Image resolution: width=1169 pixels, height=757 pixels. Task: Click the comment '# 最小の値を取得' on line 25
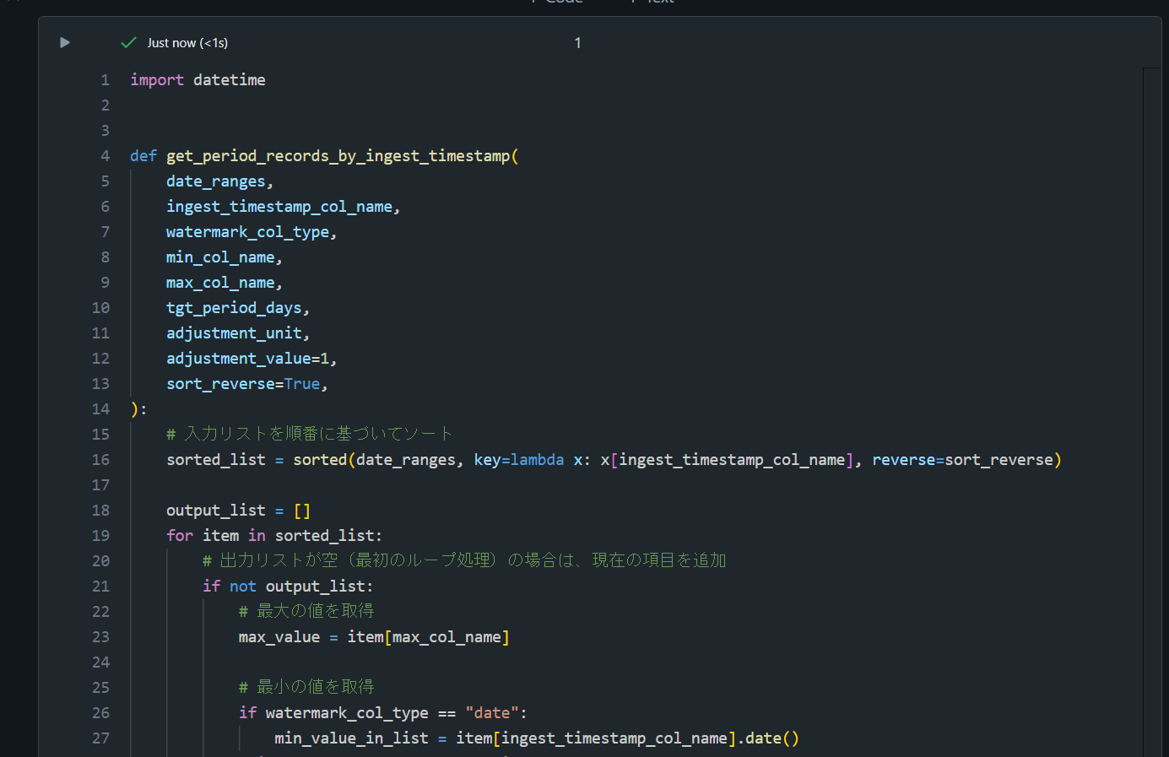(306, 687)
